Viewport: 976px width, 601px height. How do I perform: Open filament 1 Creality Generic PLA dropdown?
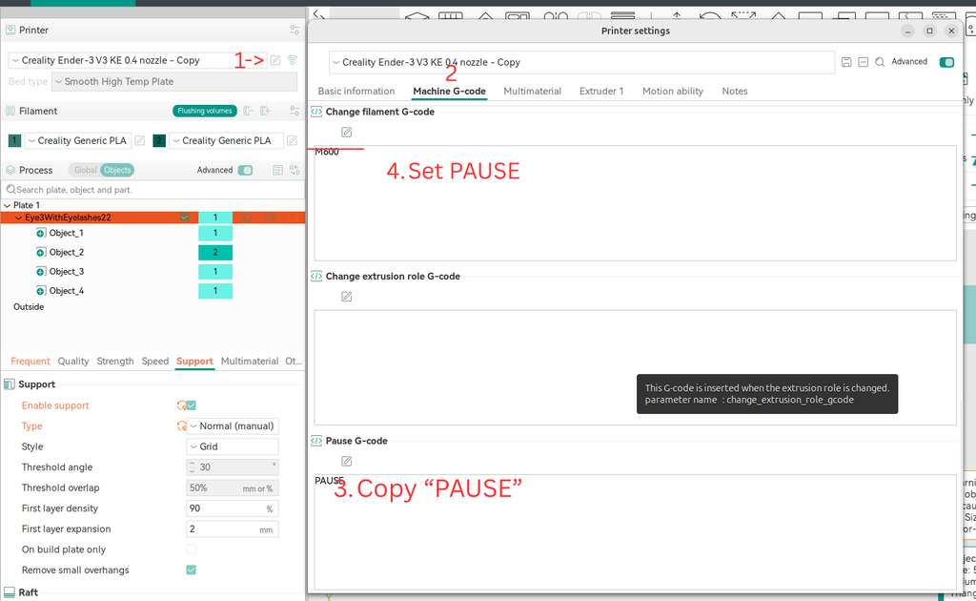click(78, 141)
